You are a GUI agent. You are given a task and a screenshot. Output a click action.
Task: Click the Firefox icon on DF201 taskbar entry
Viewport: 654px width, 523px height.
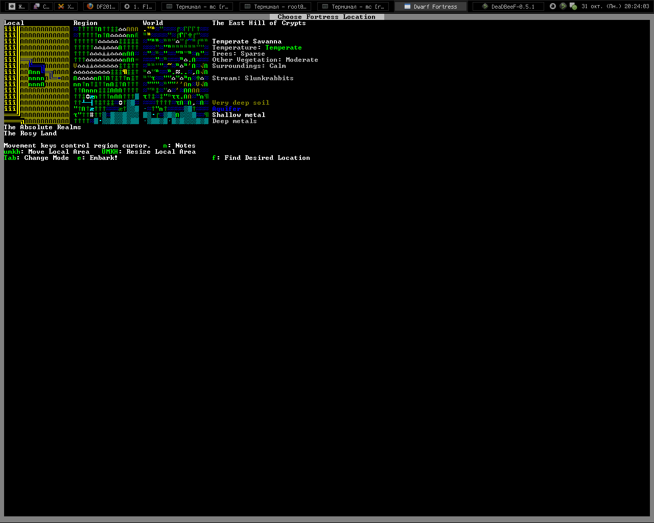pos(90,7)
